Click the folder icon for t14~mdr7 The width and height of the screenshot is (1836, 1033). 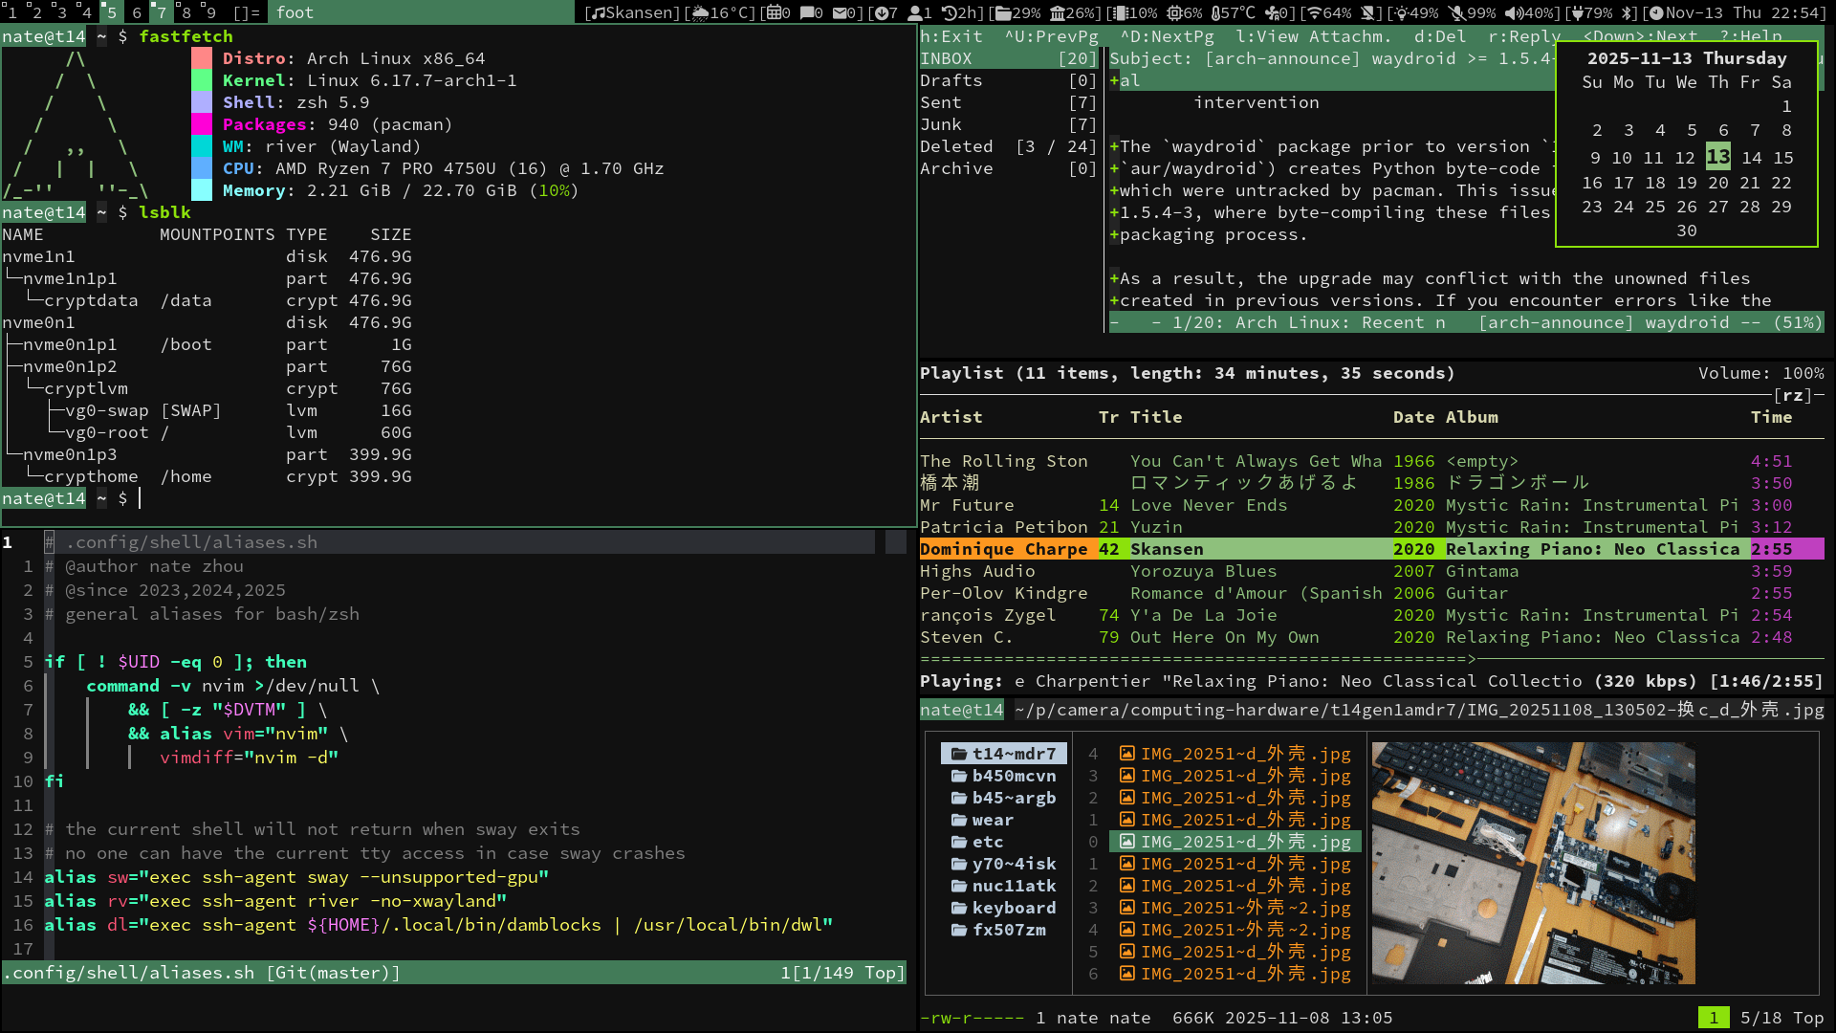coord(958,754)
